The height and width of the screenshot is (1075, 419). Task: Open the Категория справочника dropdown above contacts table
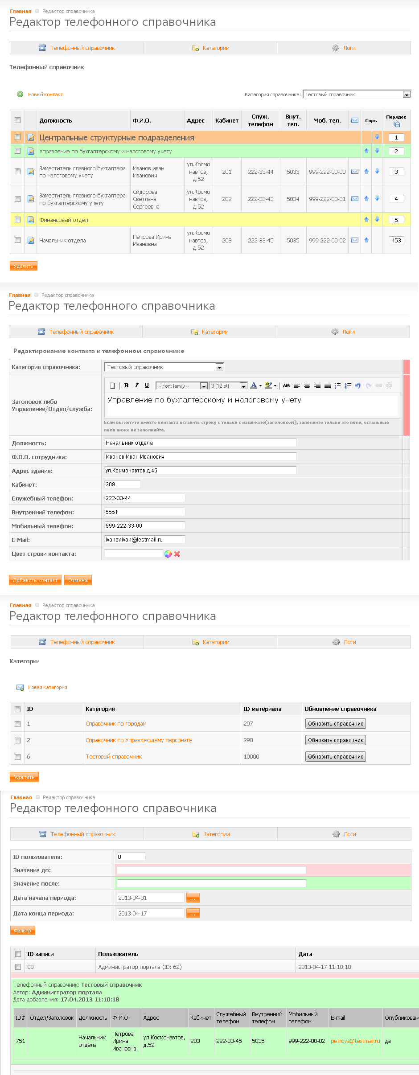point(406,94)
